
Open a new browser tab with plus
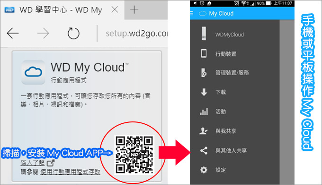click(134, 9)
